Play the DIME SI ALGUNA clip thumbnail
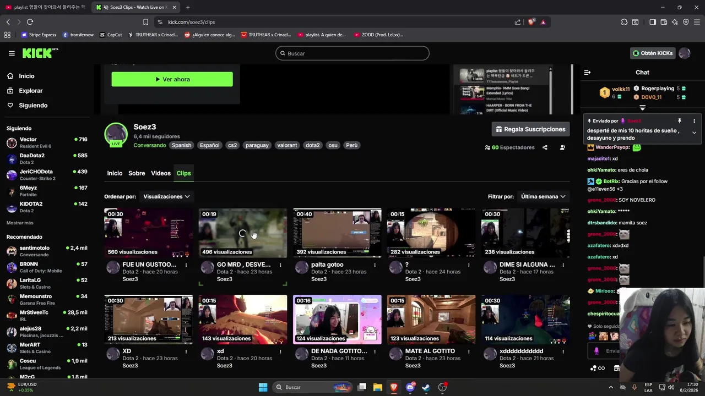Screen dimensions: 705x396 525,233
